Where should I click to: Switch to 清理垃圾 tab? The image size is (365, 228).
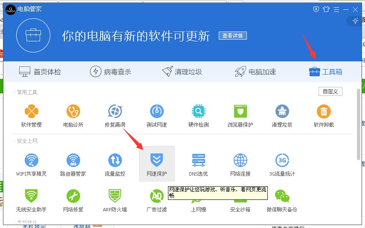pyautogui.click(x=182, y=72)
